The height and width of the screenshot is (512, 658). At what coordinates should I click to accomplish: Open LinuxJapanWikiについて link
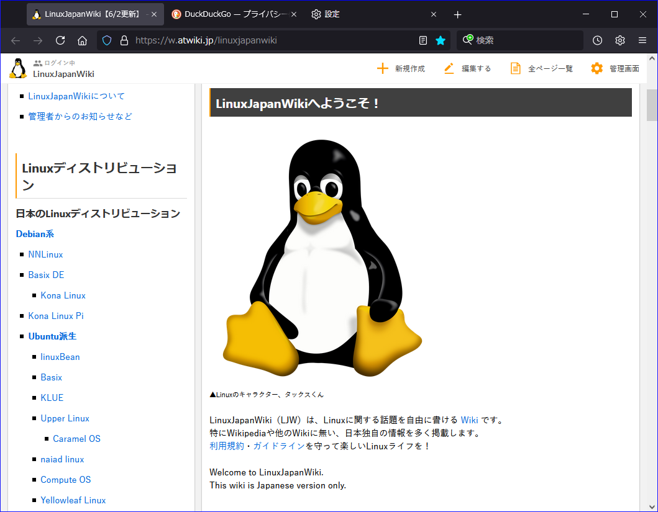(x=76, y=96)
